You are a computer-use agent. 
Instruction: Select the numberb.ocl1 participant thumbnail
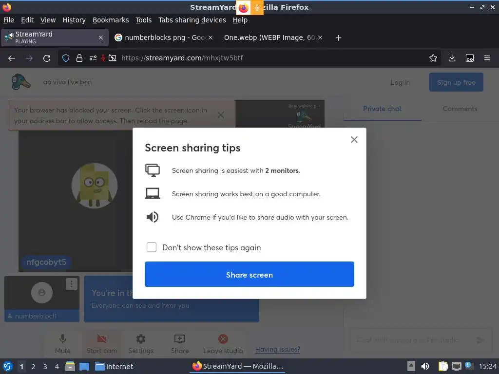(x=42, y=299)
